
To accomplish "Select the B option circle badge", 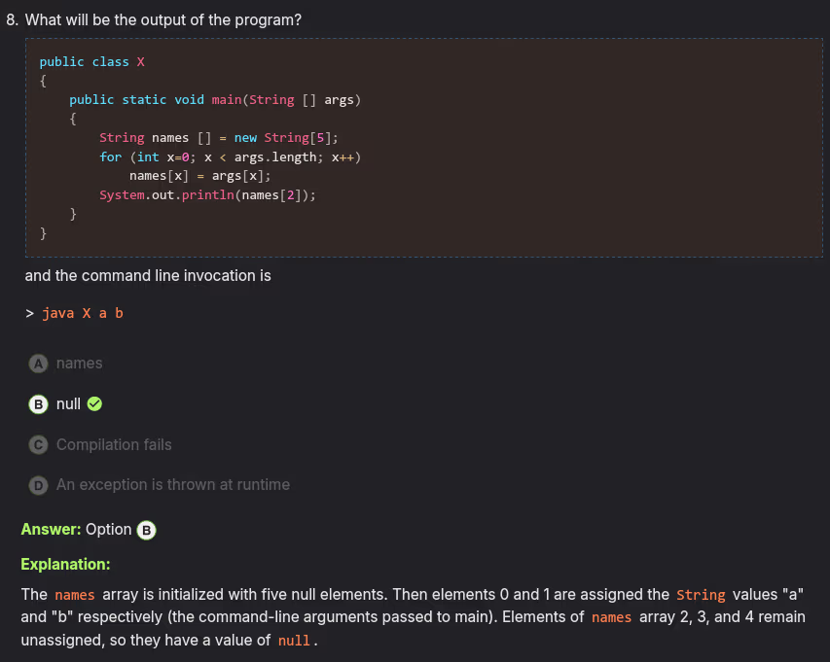I will (38, 404).
